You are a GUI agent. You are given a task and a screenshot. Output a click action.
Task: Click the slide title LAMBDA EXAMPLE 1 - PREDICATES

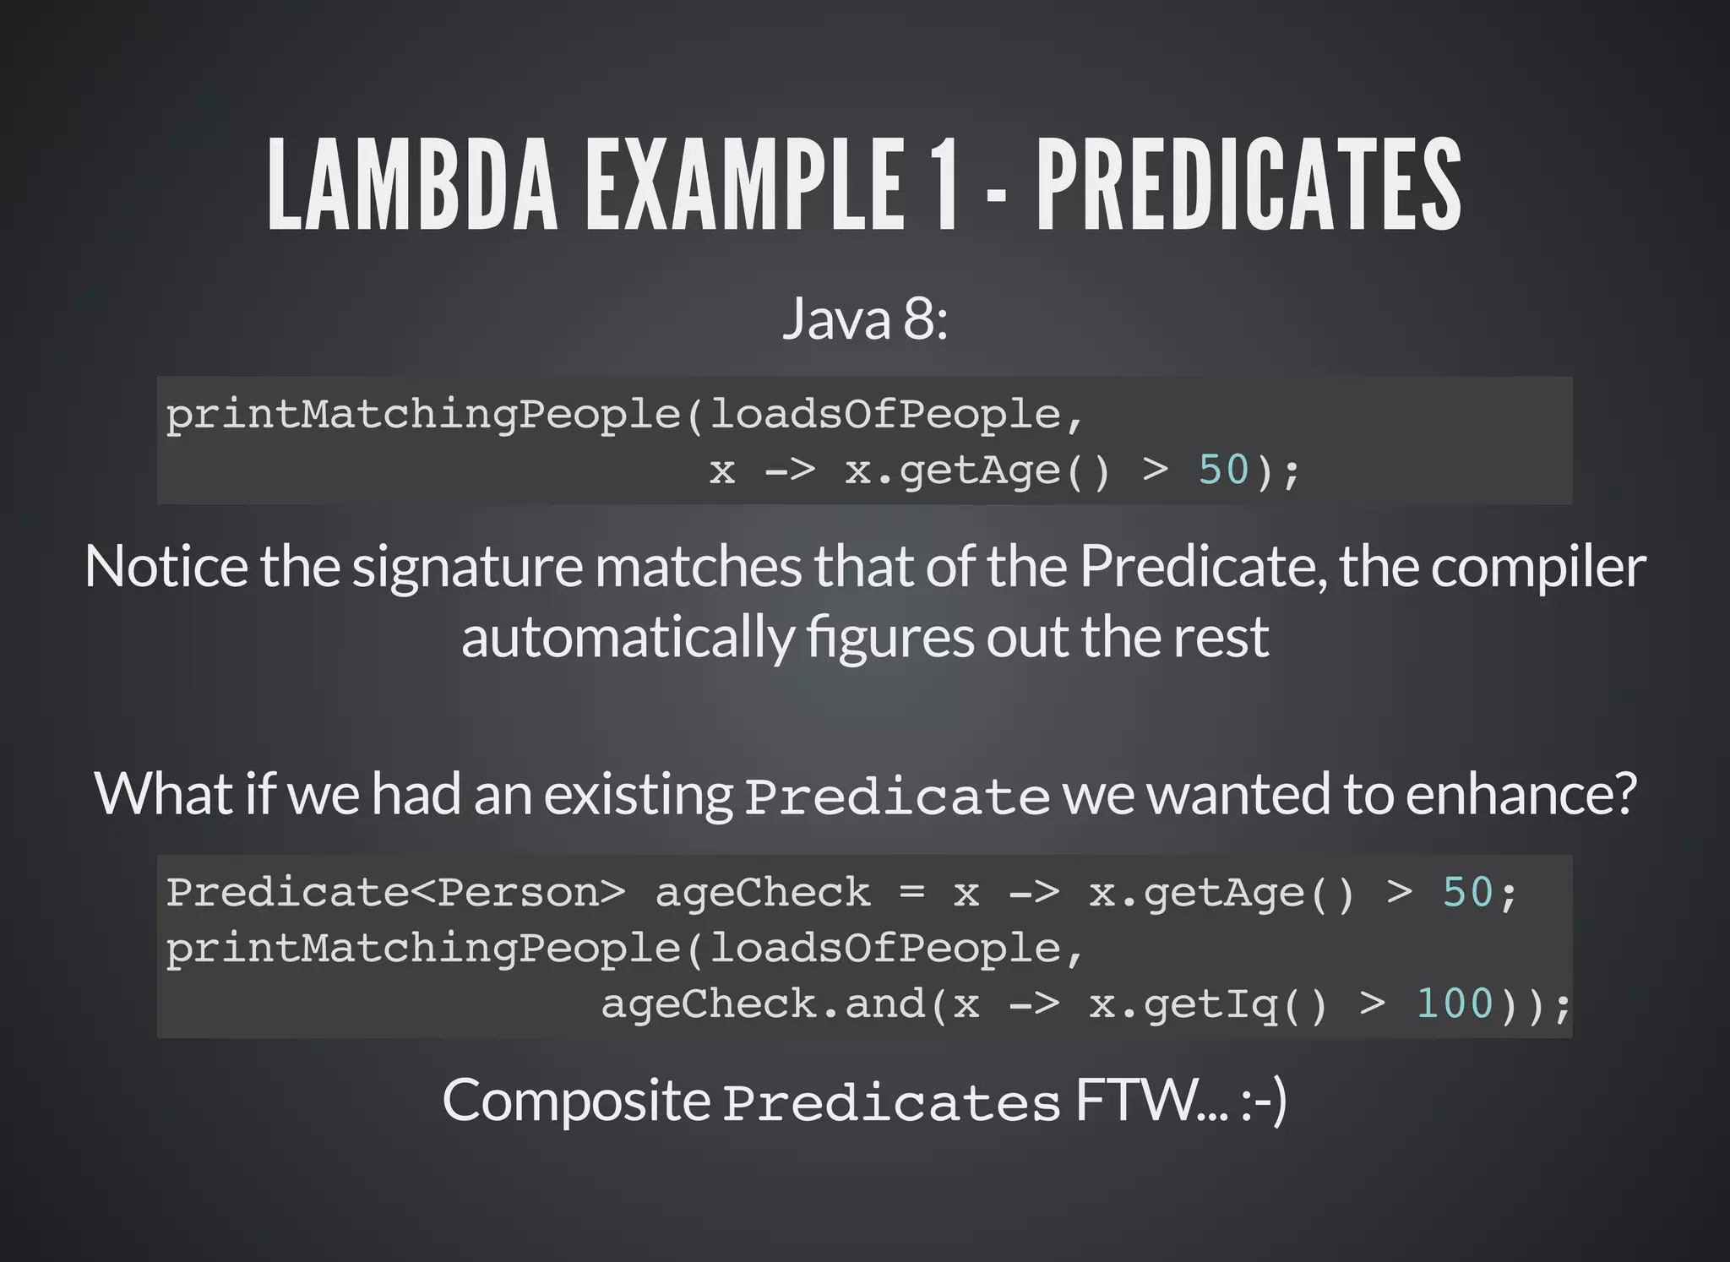(x=864, y=184)
